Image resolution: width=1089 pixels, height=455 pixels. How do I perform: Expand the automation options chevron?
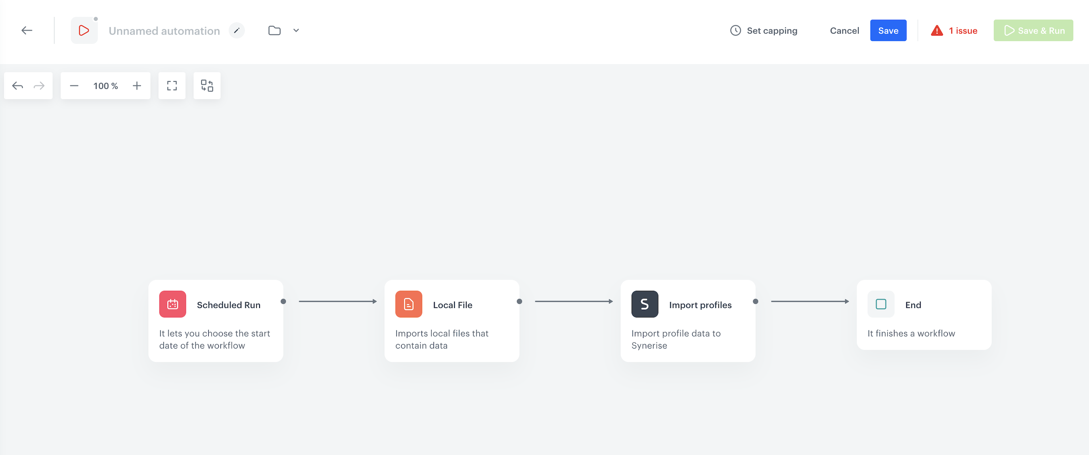(296, 30)
